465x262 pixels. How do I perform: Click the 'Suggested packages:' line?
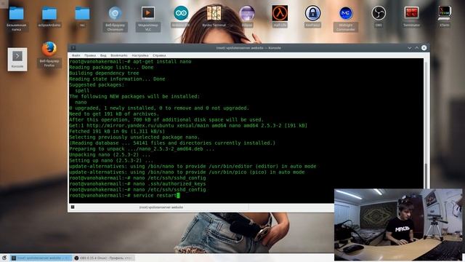pos(97,85)
